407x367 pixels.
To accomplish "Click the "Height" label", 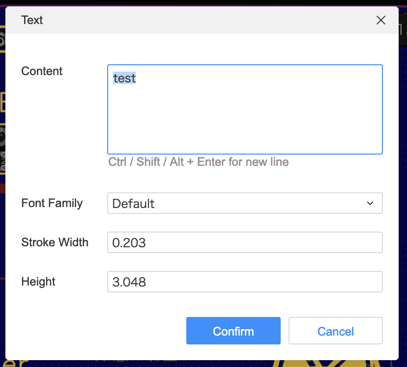I will (38, 282).
